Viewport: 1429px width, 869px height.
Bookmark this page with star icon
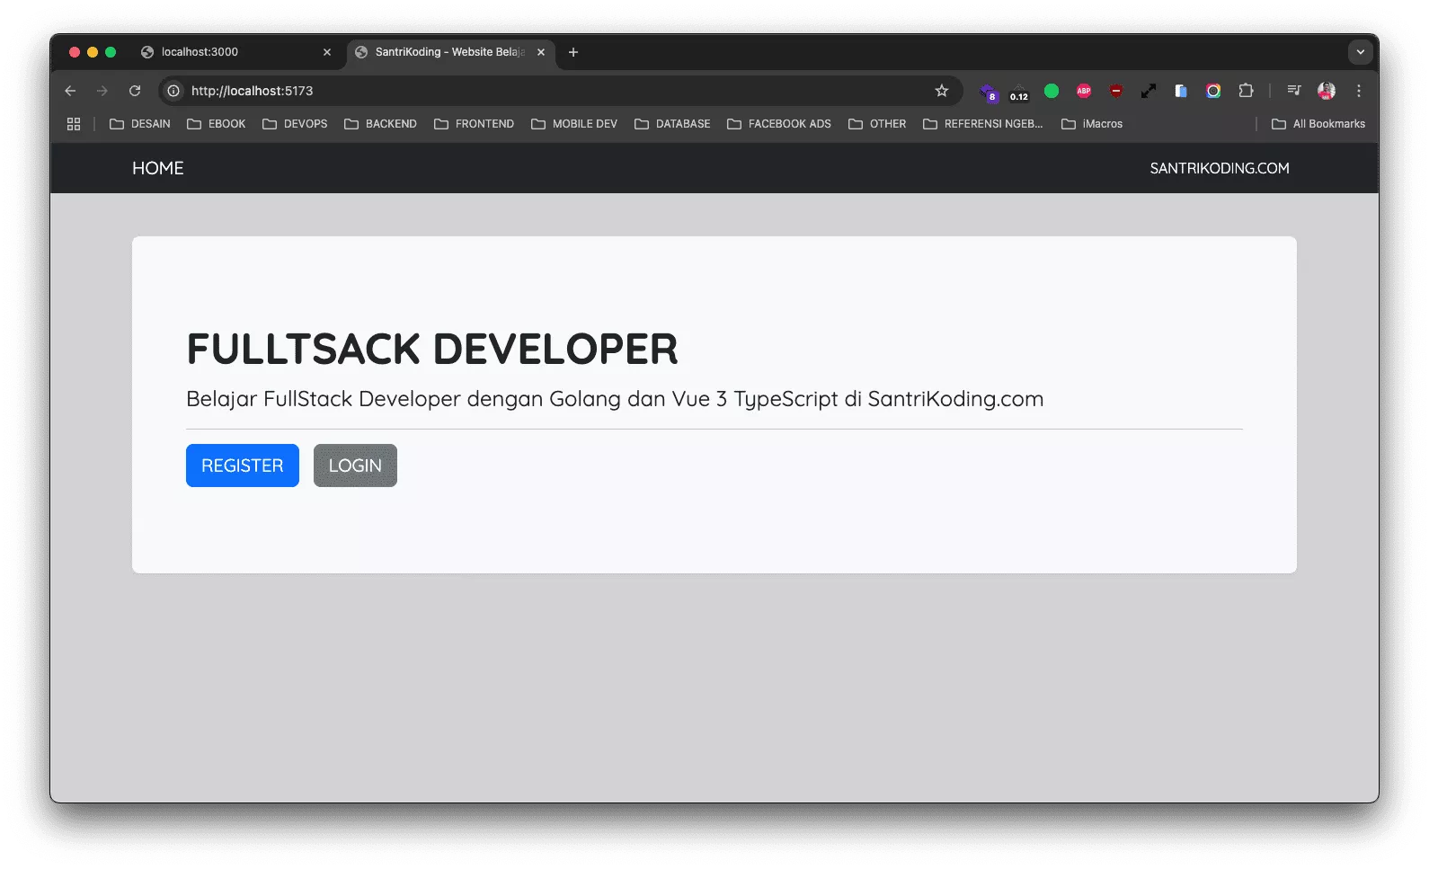(x=942, y=91)
